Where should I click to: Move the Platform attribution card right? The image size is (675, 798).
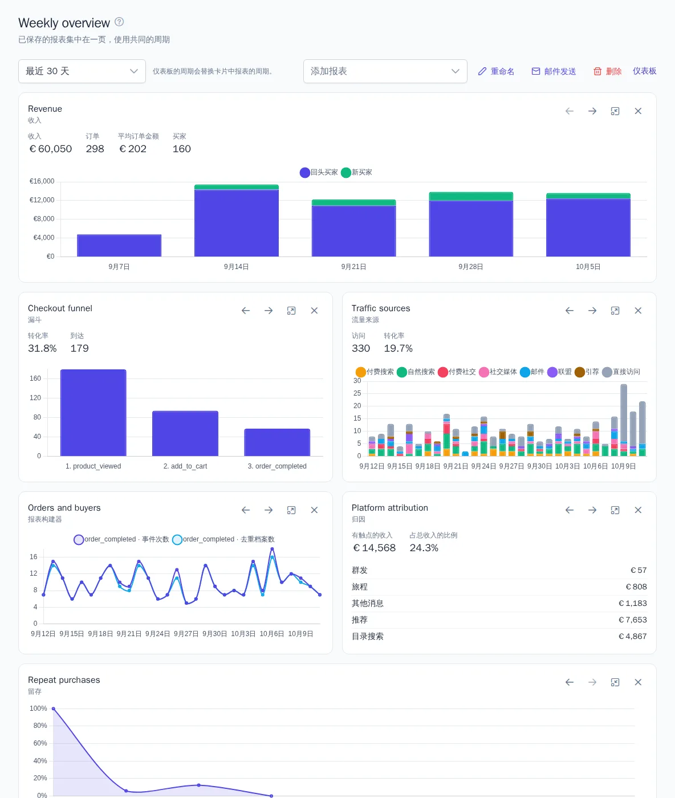592,510
